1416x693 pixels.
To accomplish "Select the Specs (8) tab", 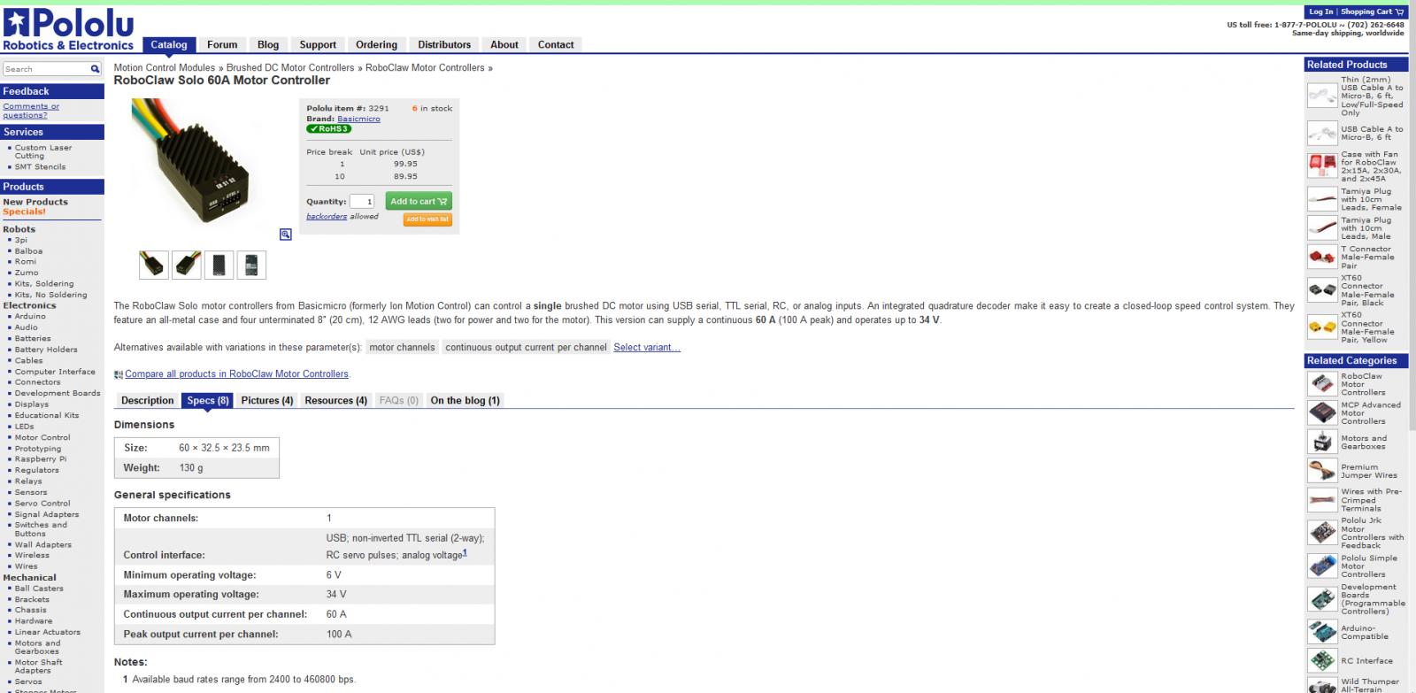I will (x=207, y=400).
